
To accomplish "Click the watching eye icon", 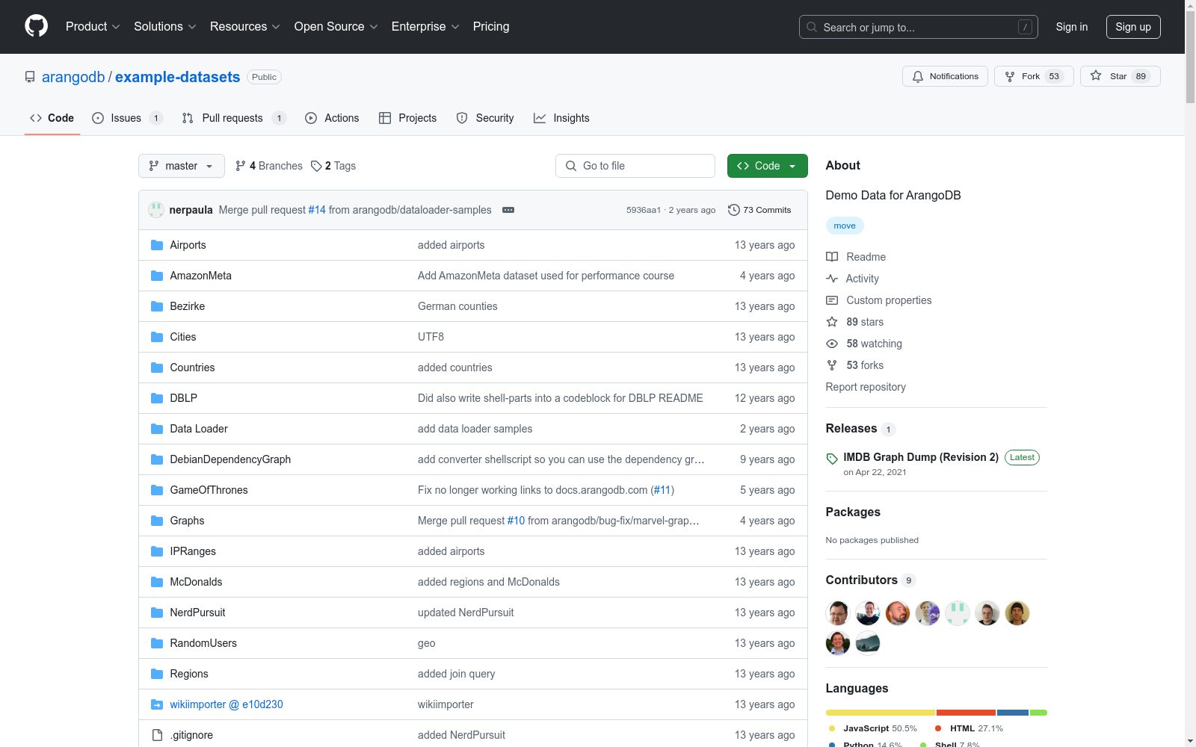I will (x=832, y=344).
